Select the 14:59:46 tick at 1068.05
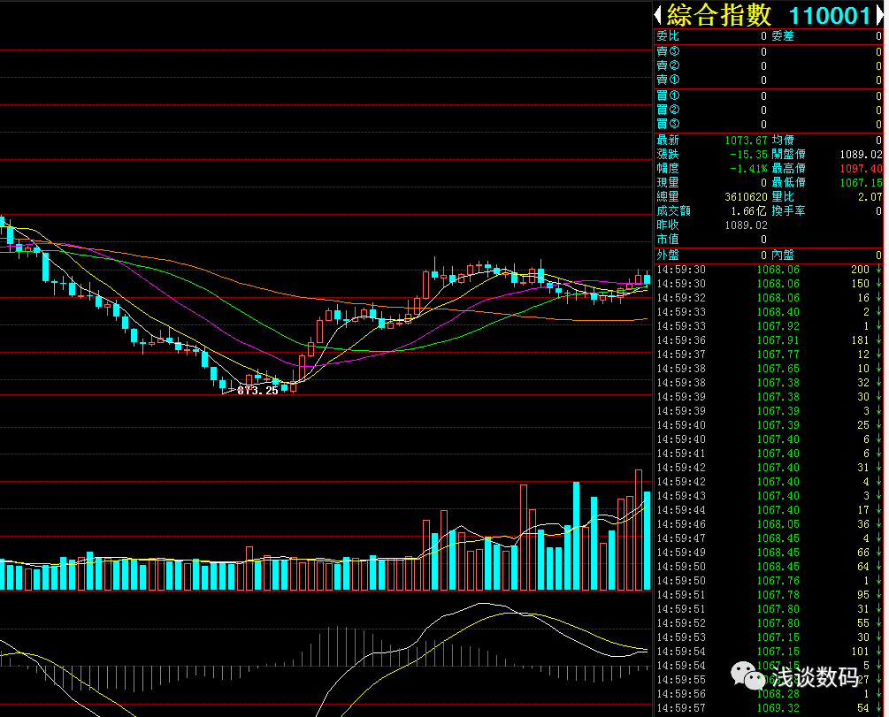This screenshot has width=889, height=717. (769, 524)
